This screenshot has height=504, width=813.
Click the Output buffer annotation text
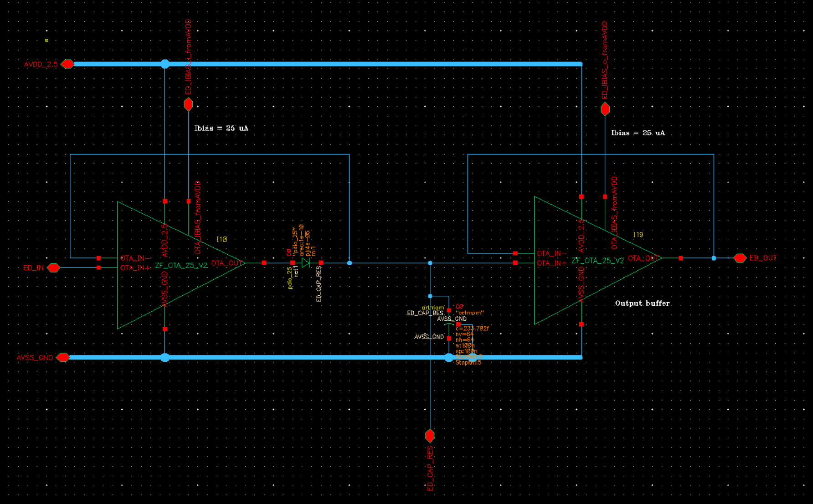643,303
